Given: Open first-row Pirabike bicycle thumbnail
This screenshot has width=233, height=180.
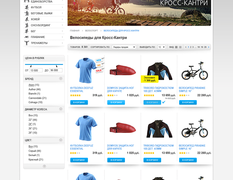Looking at the screenshot, I should click(x=195, y=71).
